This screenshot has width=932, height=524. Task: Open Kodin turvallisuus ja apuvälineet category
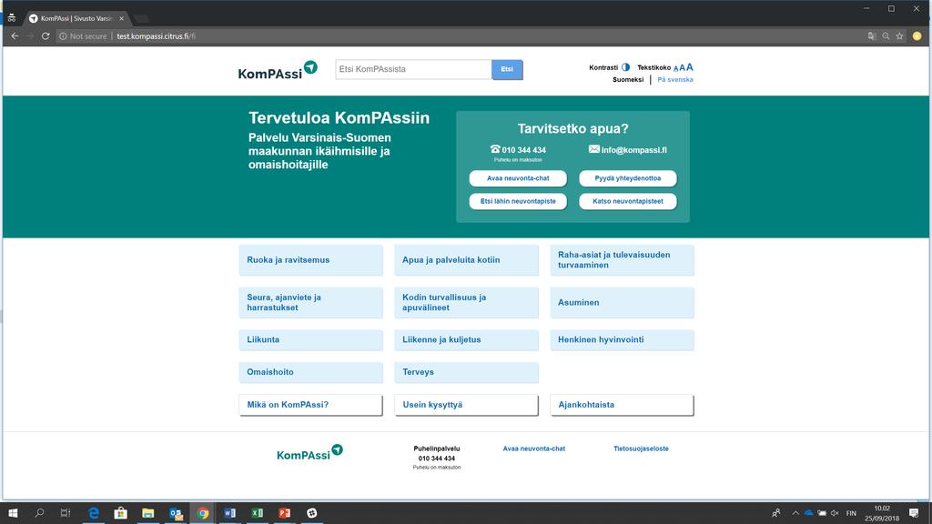[x=467, y=302]
